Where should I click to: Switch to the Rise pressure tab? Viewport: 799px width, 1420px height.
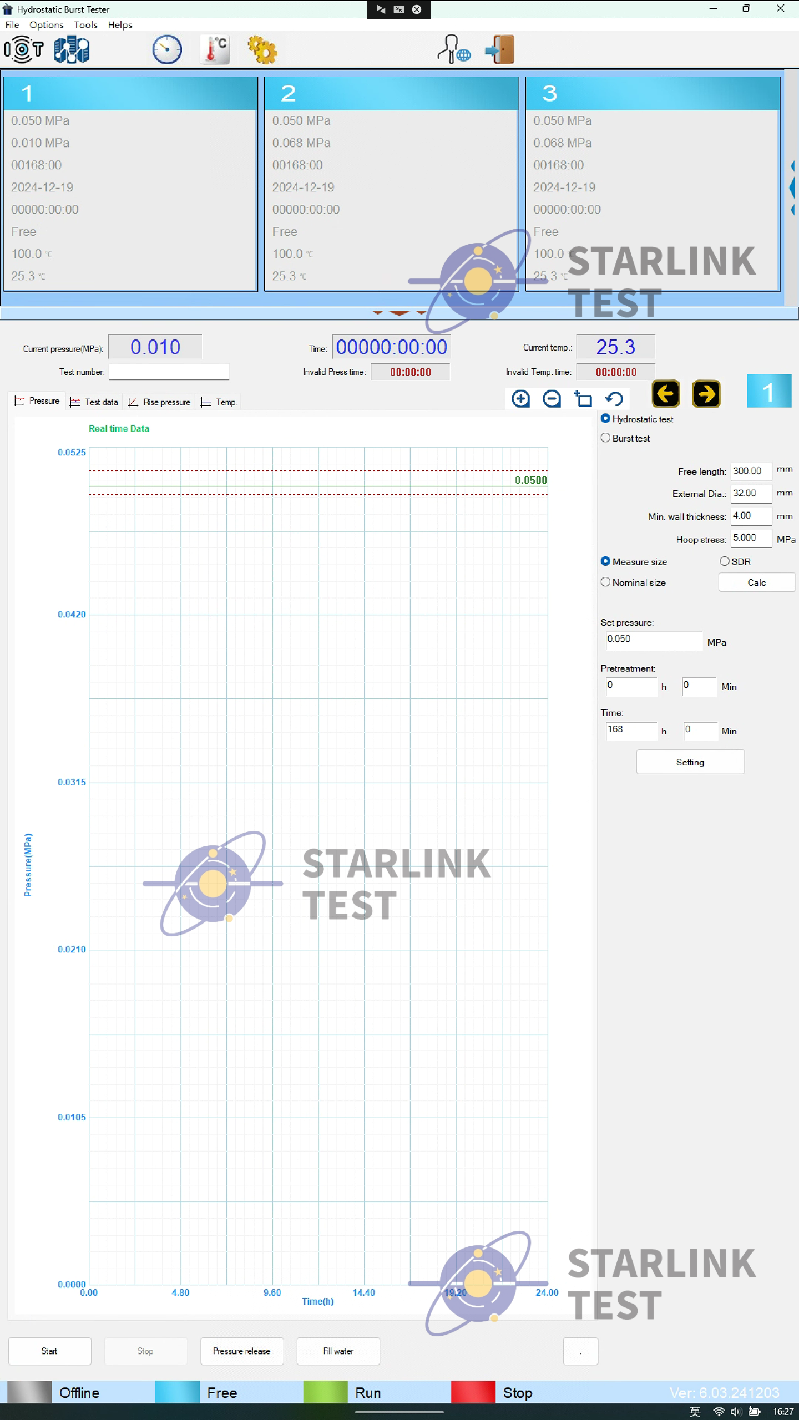tap(159, 402)
